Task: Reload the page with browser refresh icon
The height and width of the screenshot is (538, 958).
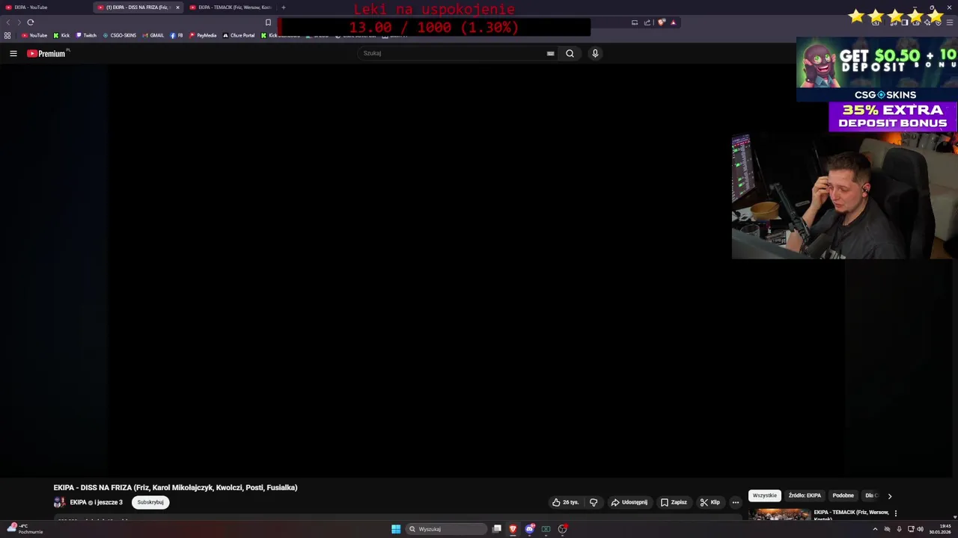Action: pos(31,22)
